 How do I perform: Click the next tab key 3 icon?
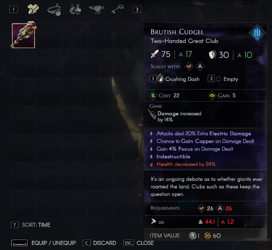pos(137,10)
